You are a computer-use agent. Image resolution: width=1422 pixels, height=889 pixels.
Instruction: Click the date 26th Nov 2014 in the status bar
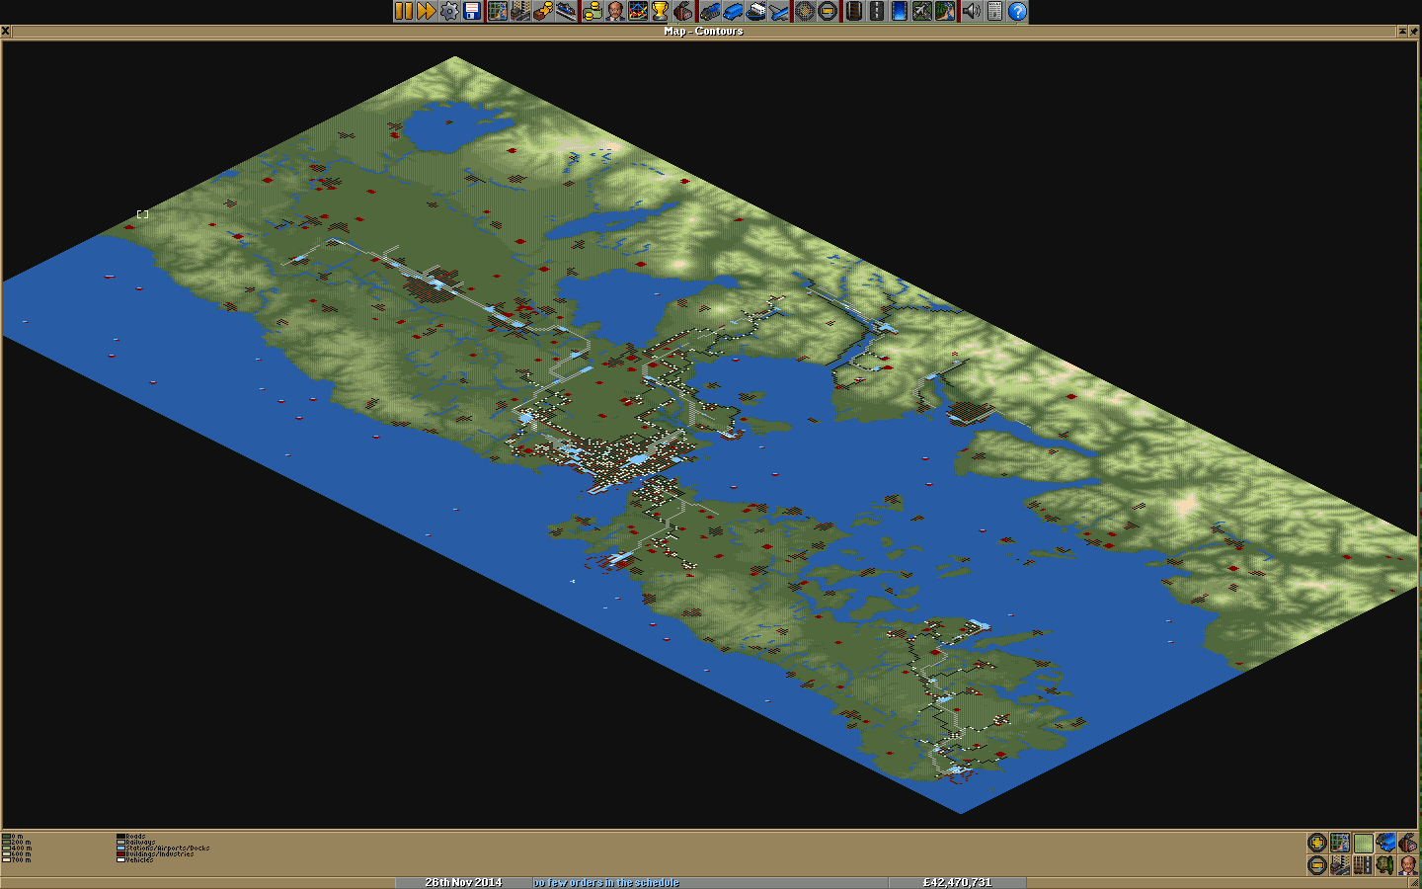coord(463,882)
